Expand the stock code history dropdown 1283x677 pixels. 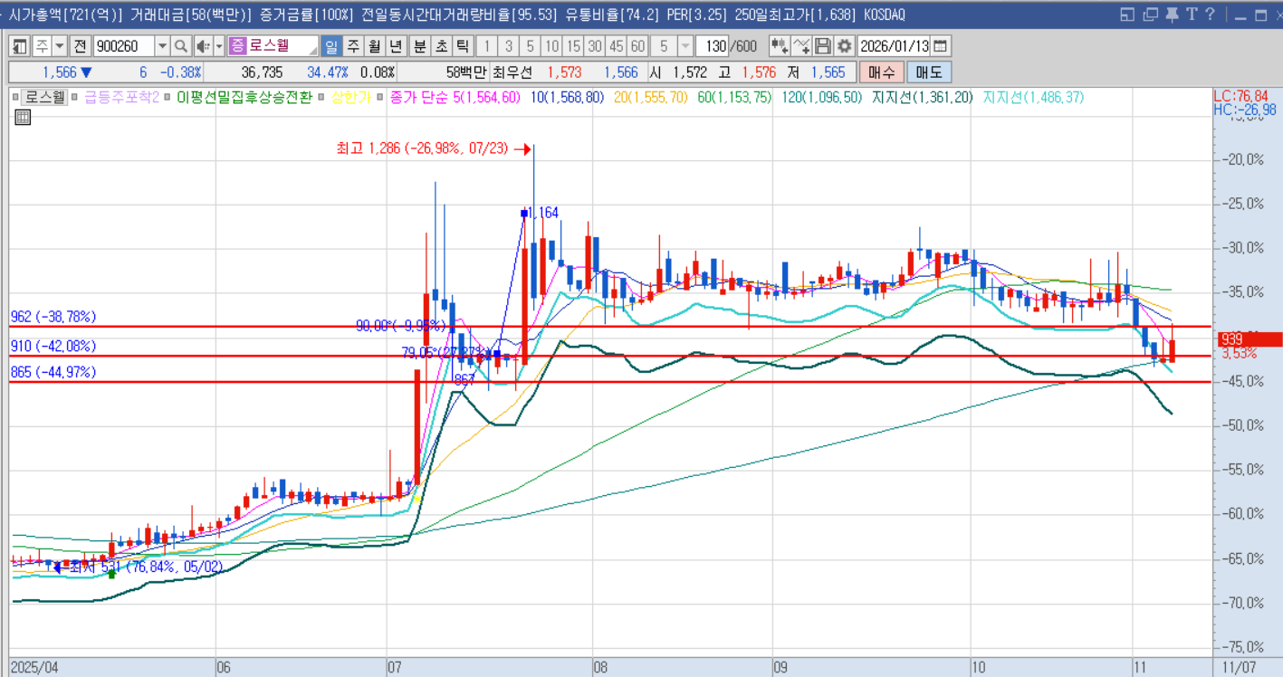pyautogui.click(x=162, y=46)
